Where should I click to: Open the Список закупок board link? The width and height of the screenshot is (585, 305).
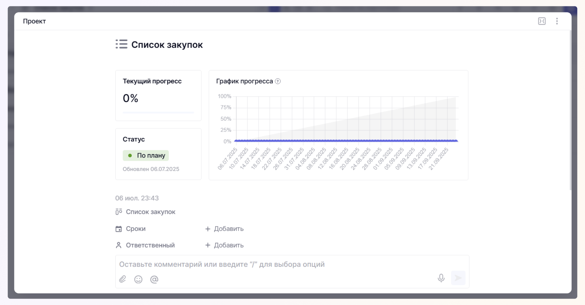(x=150, y=212)
